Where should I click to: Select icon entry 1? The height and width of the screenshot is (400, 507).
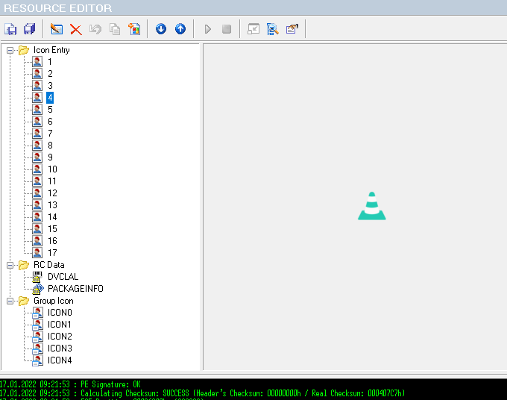coord(50,62)
